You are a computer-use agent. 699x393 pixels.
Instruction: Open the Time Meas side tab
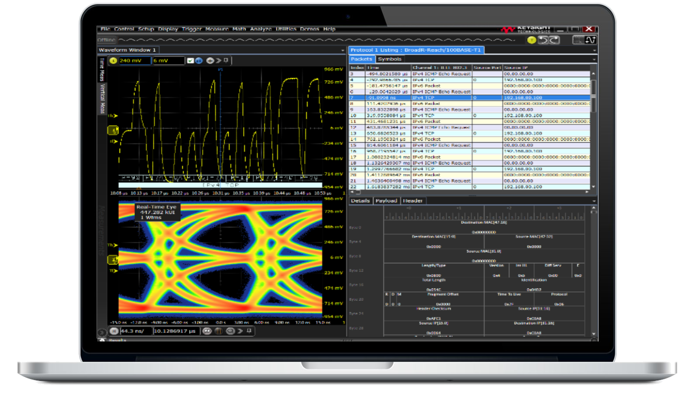tap(102, 69)
